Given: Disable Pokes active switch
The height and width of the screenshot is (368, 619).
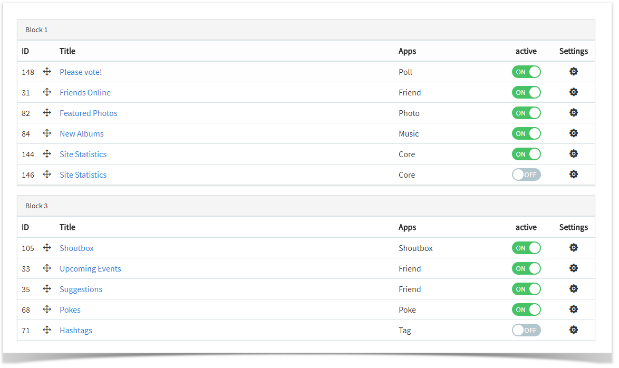Looking at the screenshot, I should click(526, 309).
